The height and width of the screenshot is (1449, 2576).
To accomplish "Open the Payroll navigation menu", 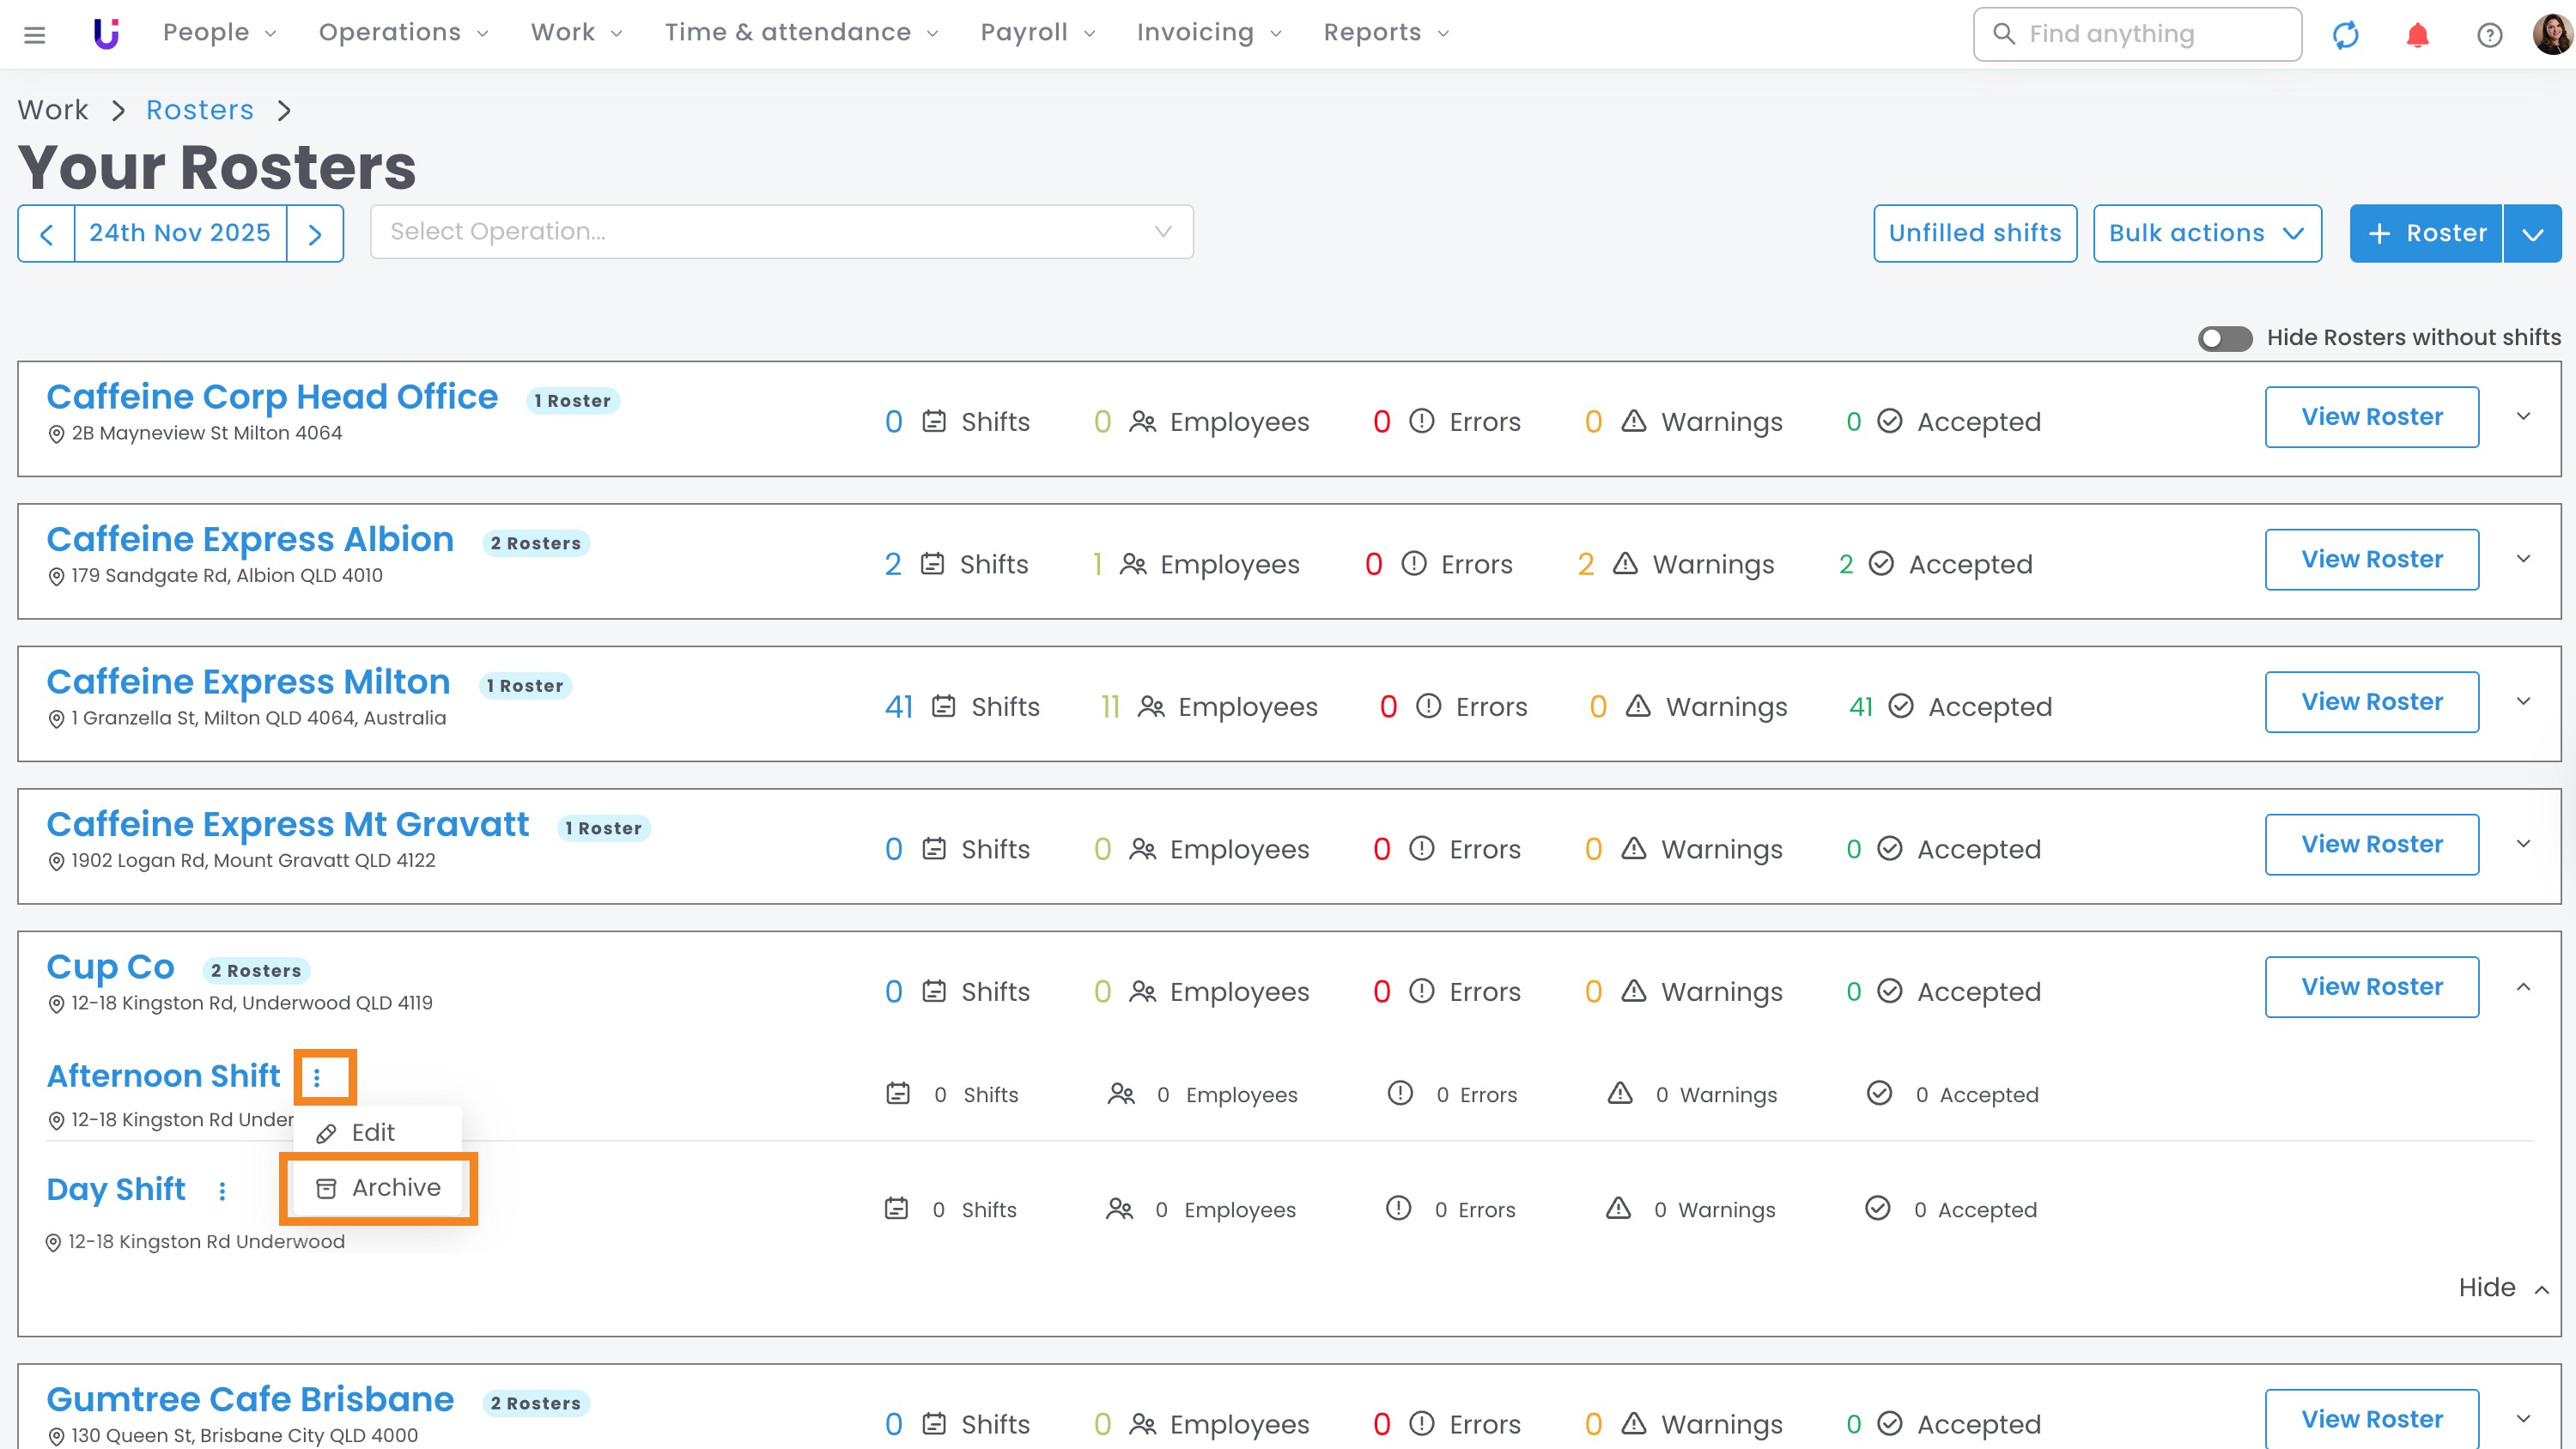I will coord(1037,33).
